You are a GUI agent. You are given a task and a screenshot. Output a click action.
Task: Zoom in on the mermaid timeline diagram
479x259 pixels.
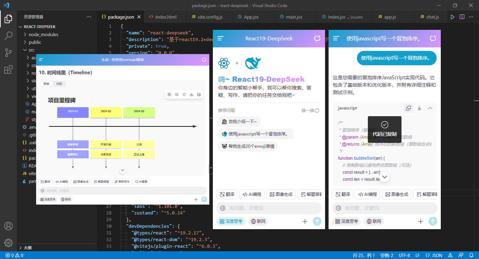(x=169, y=94)
